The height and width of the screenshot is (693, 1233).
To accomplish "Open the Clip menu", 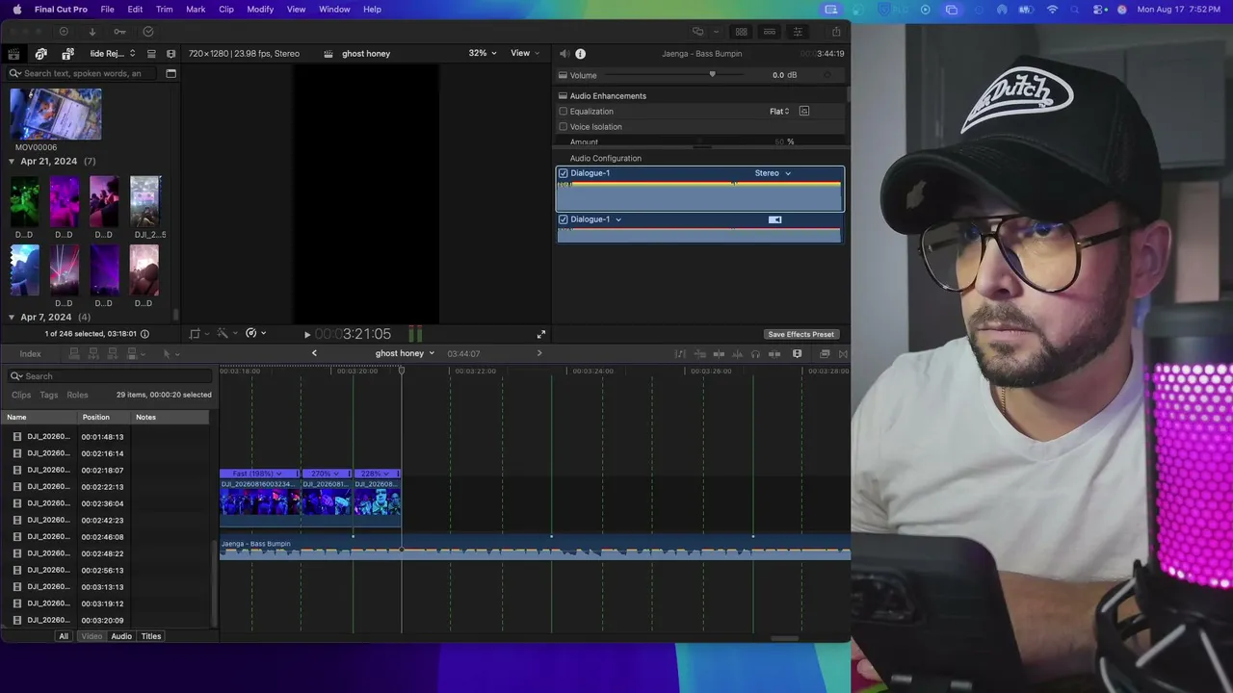I will click(x=226, y=10).
